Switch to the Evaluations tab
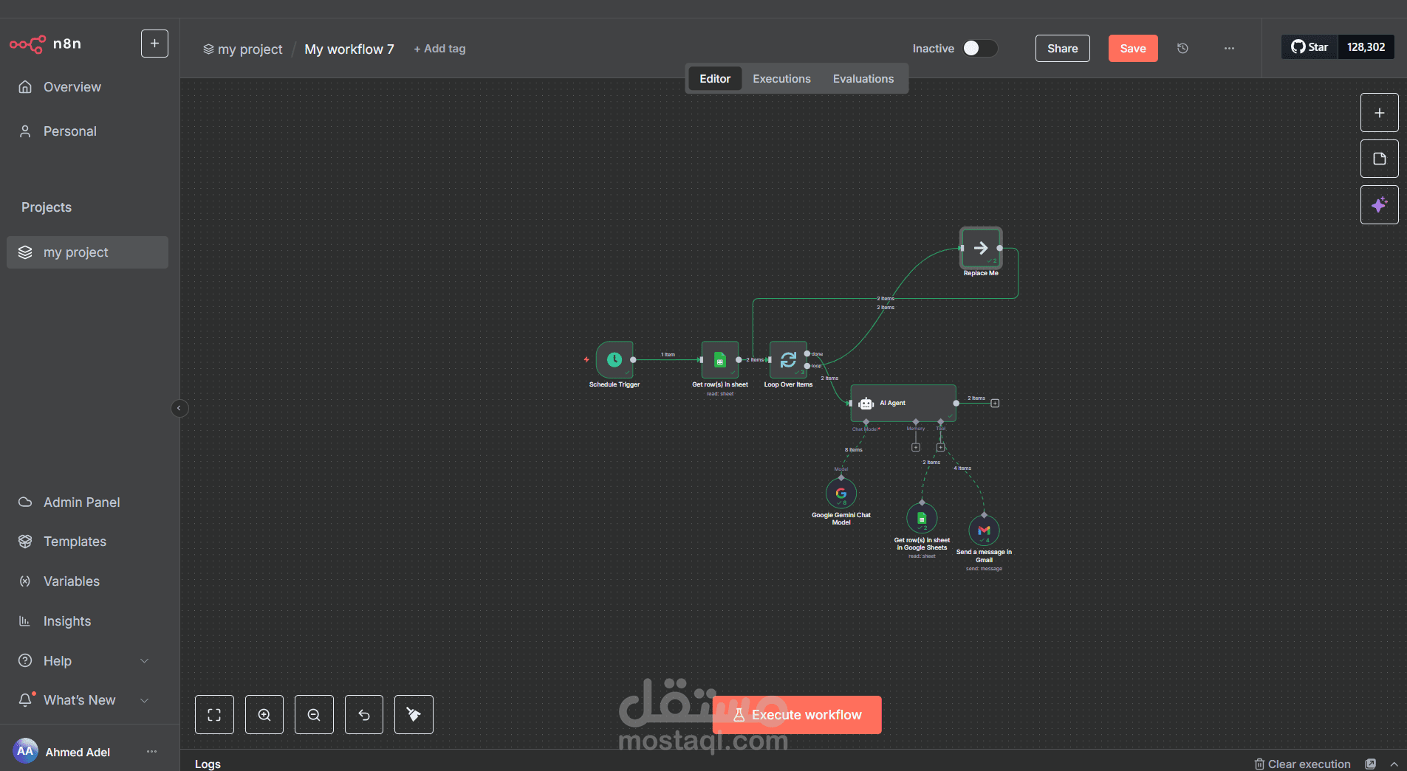 863,79
